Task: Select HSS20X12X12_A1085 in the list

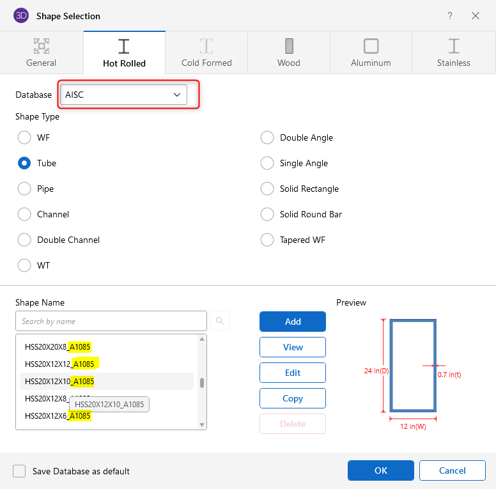Action: [x=59, y=364]
